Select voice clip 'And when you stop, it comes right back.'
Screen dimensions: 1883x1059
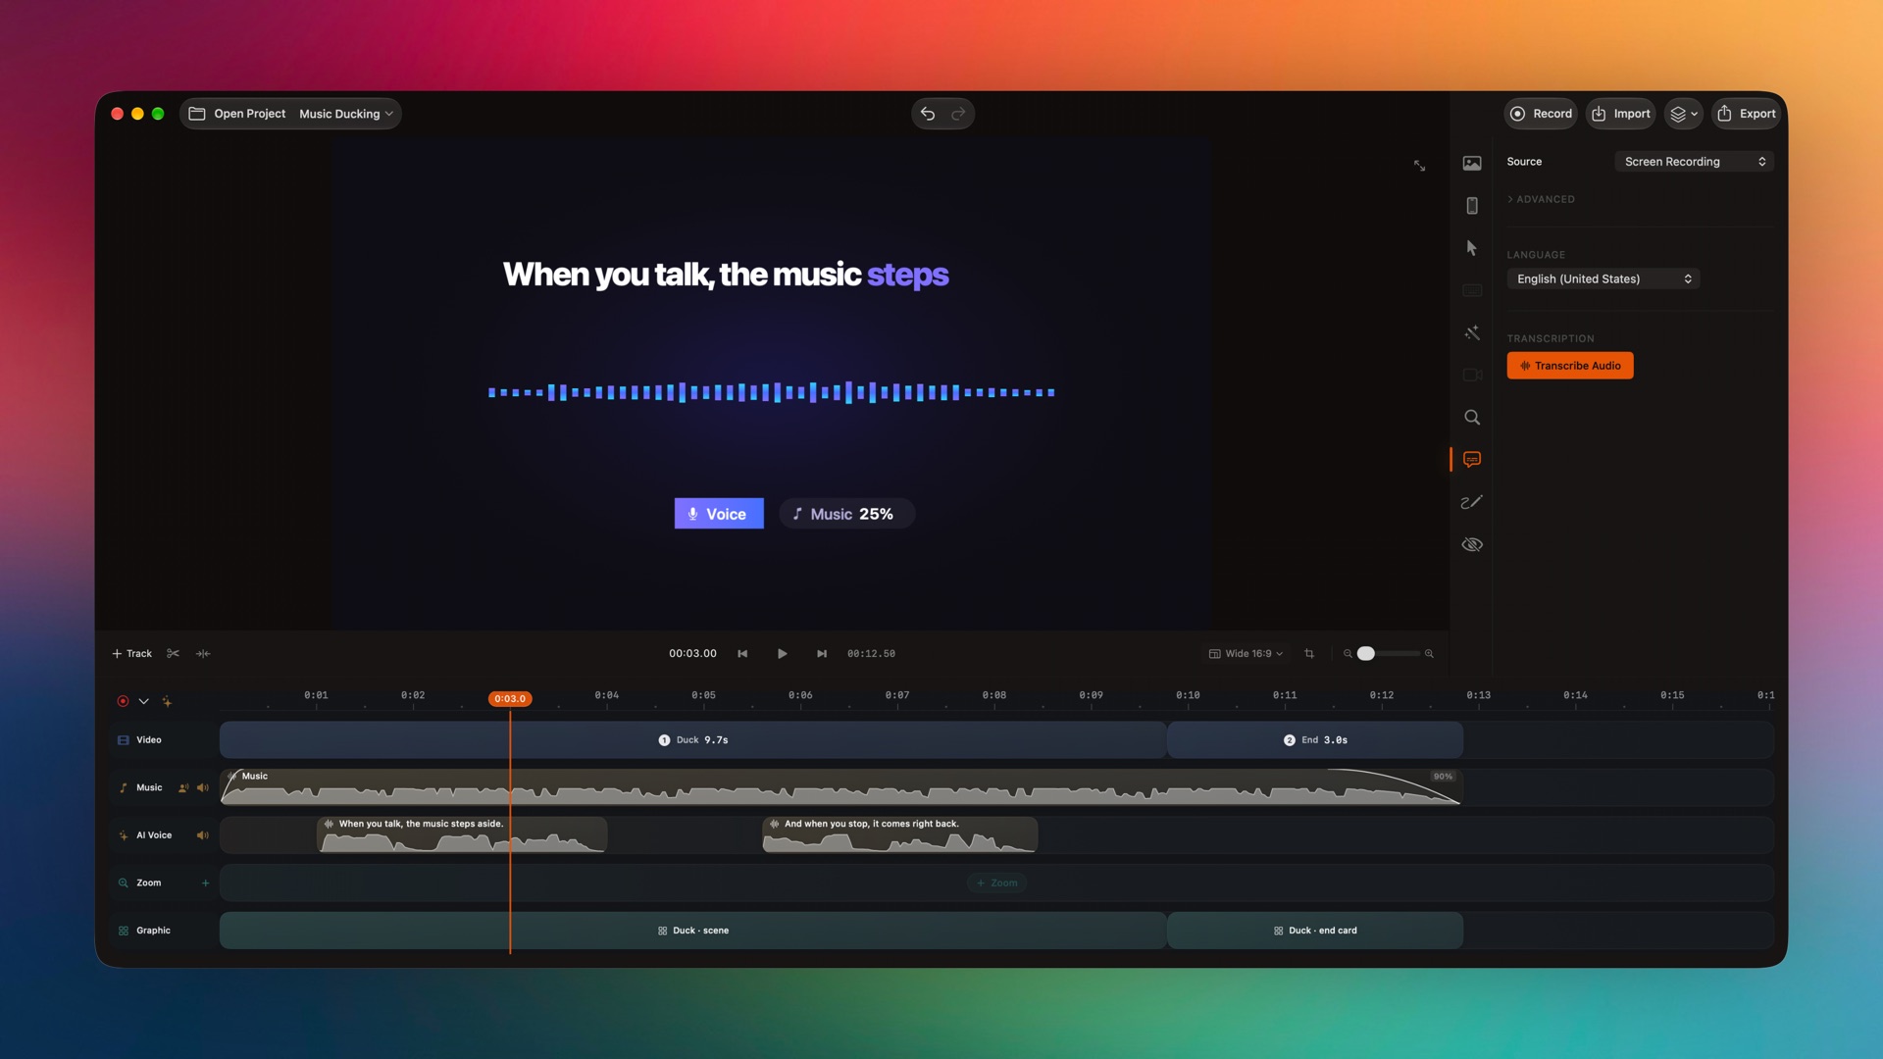click(x=900, y=835)
